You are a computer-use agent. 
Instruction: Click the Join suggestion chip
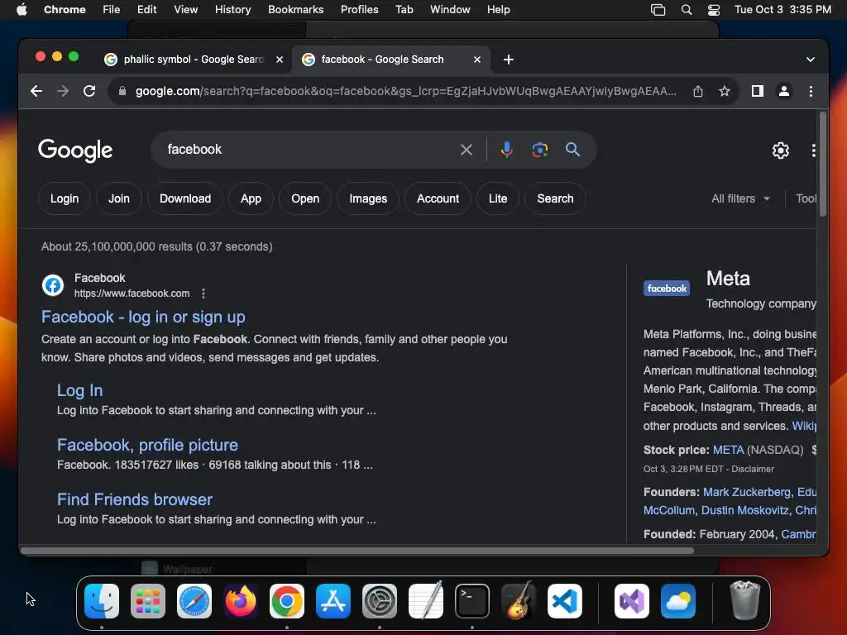tap(119, 198)
